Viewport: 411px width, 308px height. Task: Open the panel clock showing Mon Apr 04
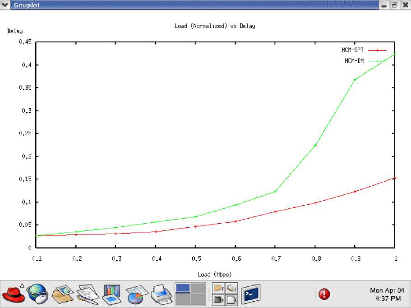point(388,294)
